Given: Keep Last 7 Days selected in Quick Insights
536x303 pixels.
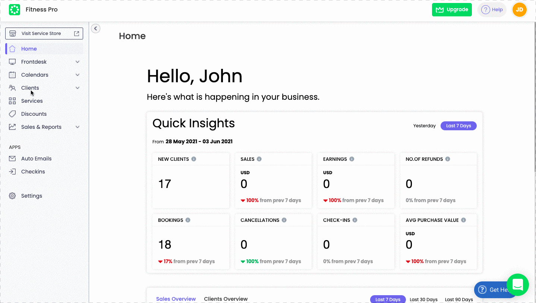Looking at the screenshot, I should tap(458, 125).
